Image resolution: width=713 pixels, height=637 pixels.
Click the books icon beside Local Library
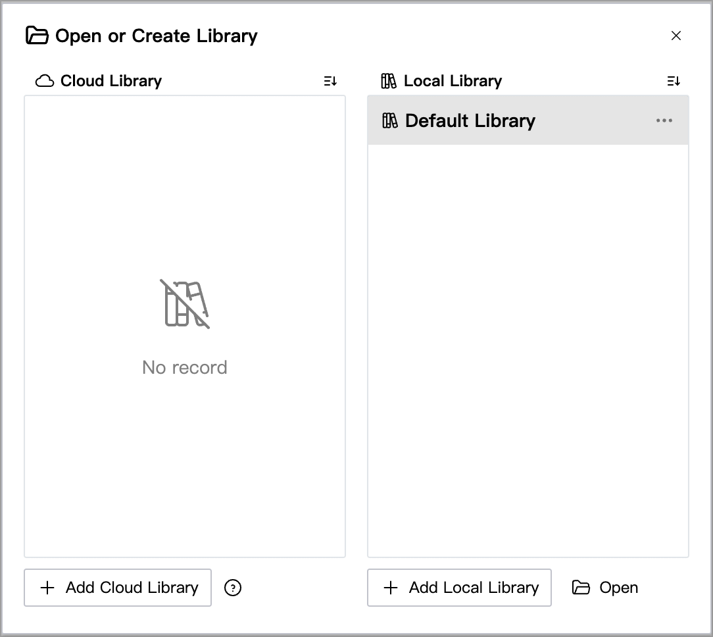point(389,81)
